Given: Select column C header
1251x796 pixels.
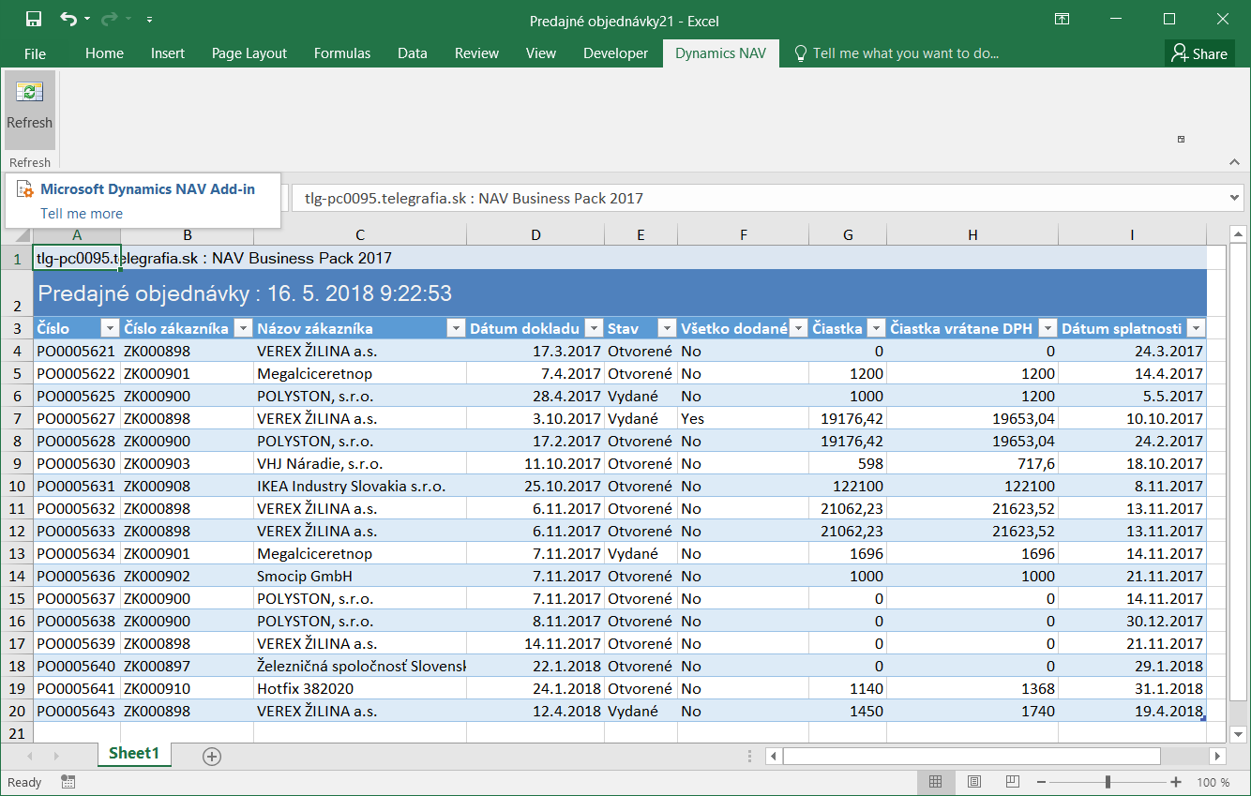Looking at the screenshot, I should coord(360,235).
